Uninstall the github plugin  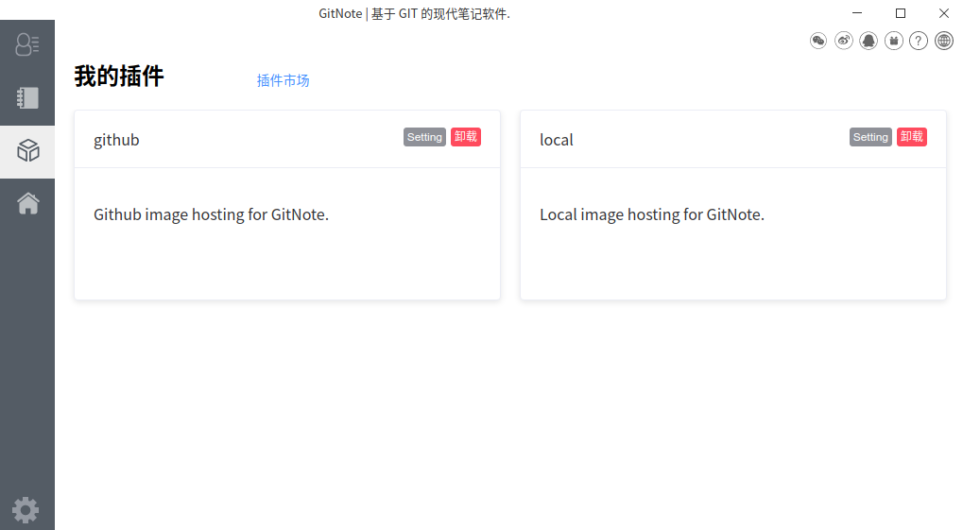(x=466, y=137)
